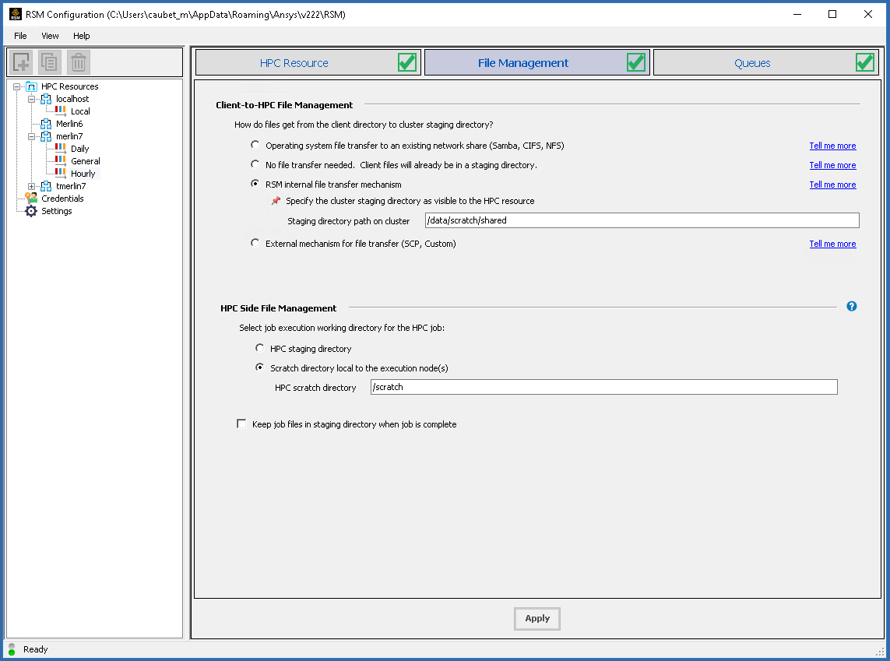This screenshot has height=661, width=890.
Task: Open the File menu
Action: (x=19, y=36)
